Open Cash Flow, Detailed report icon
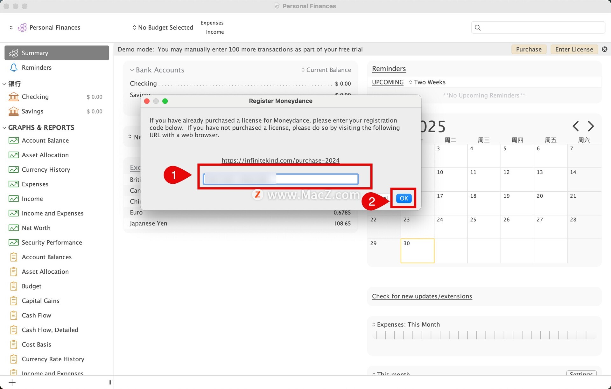Viewport: 611px width, 389px height. pos(13,330)
